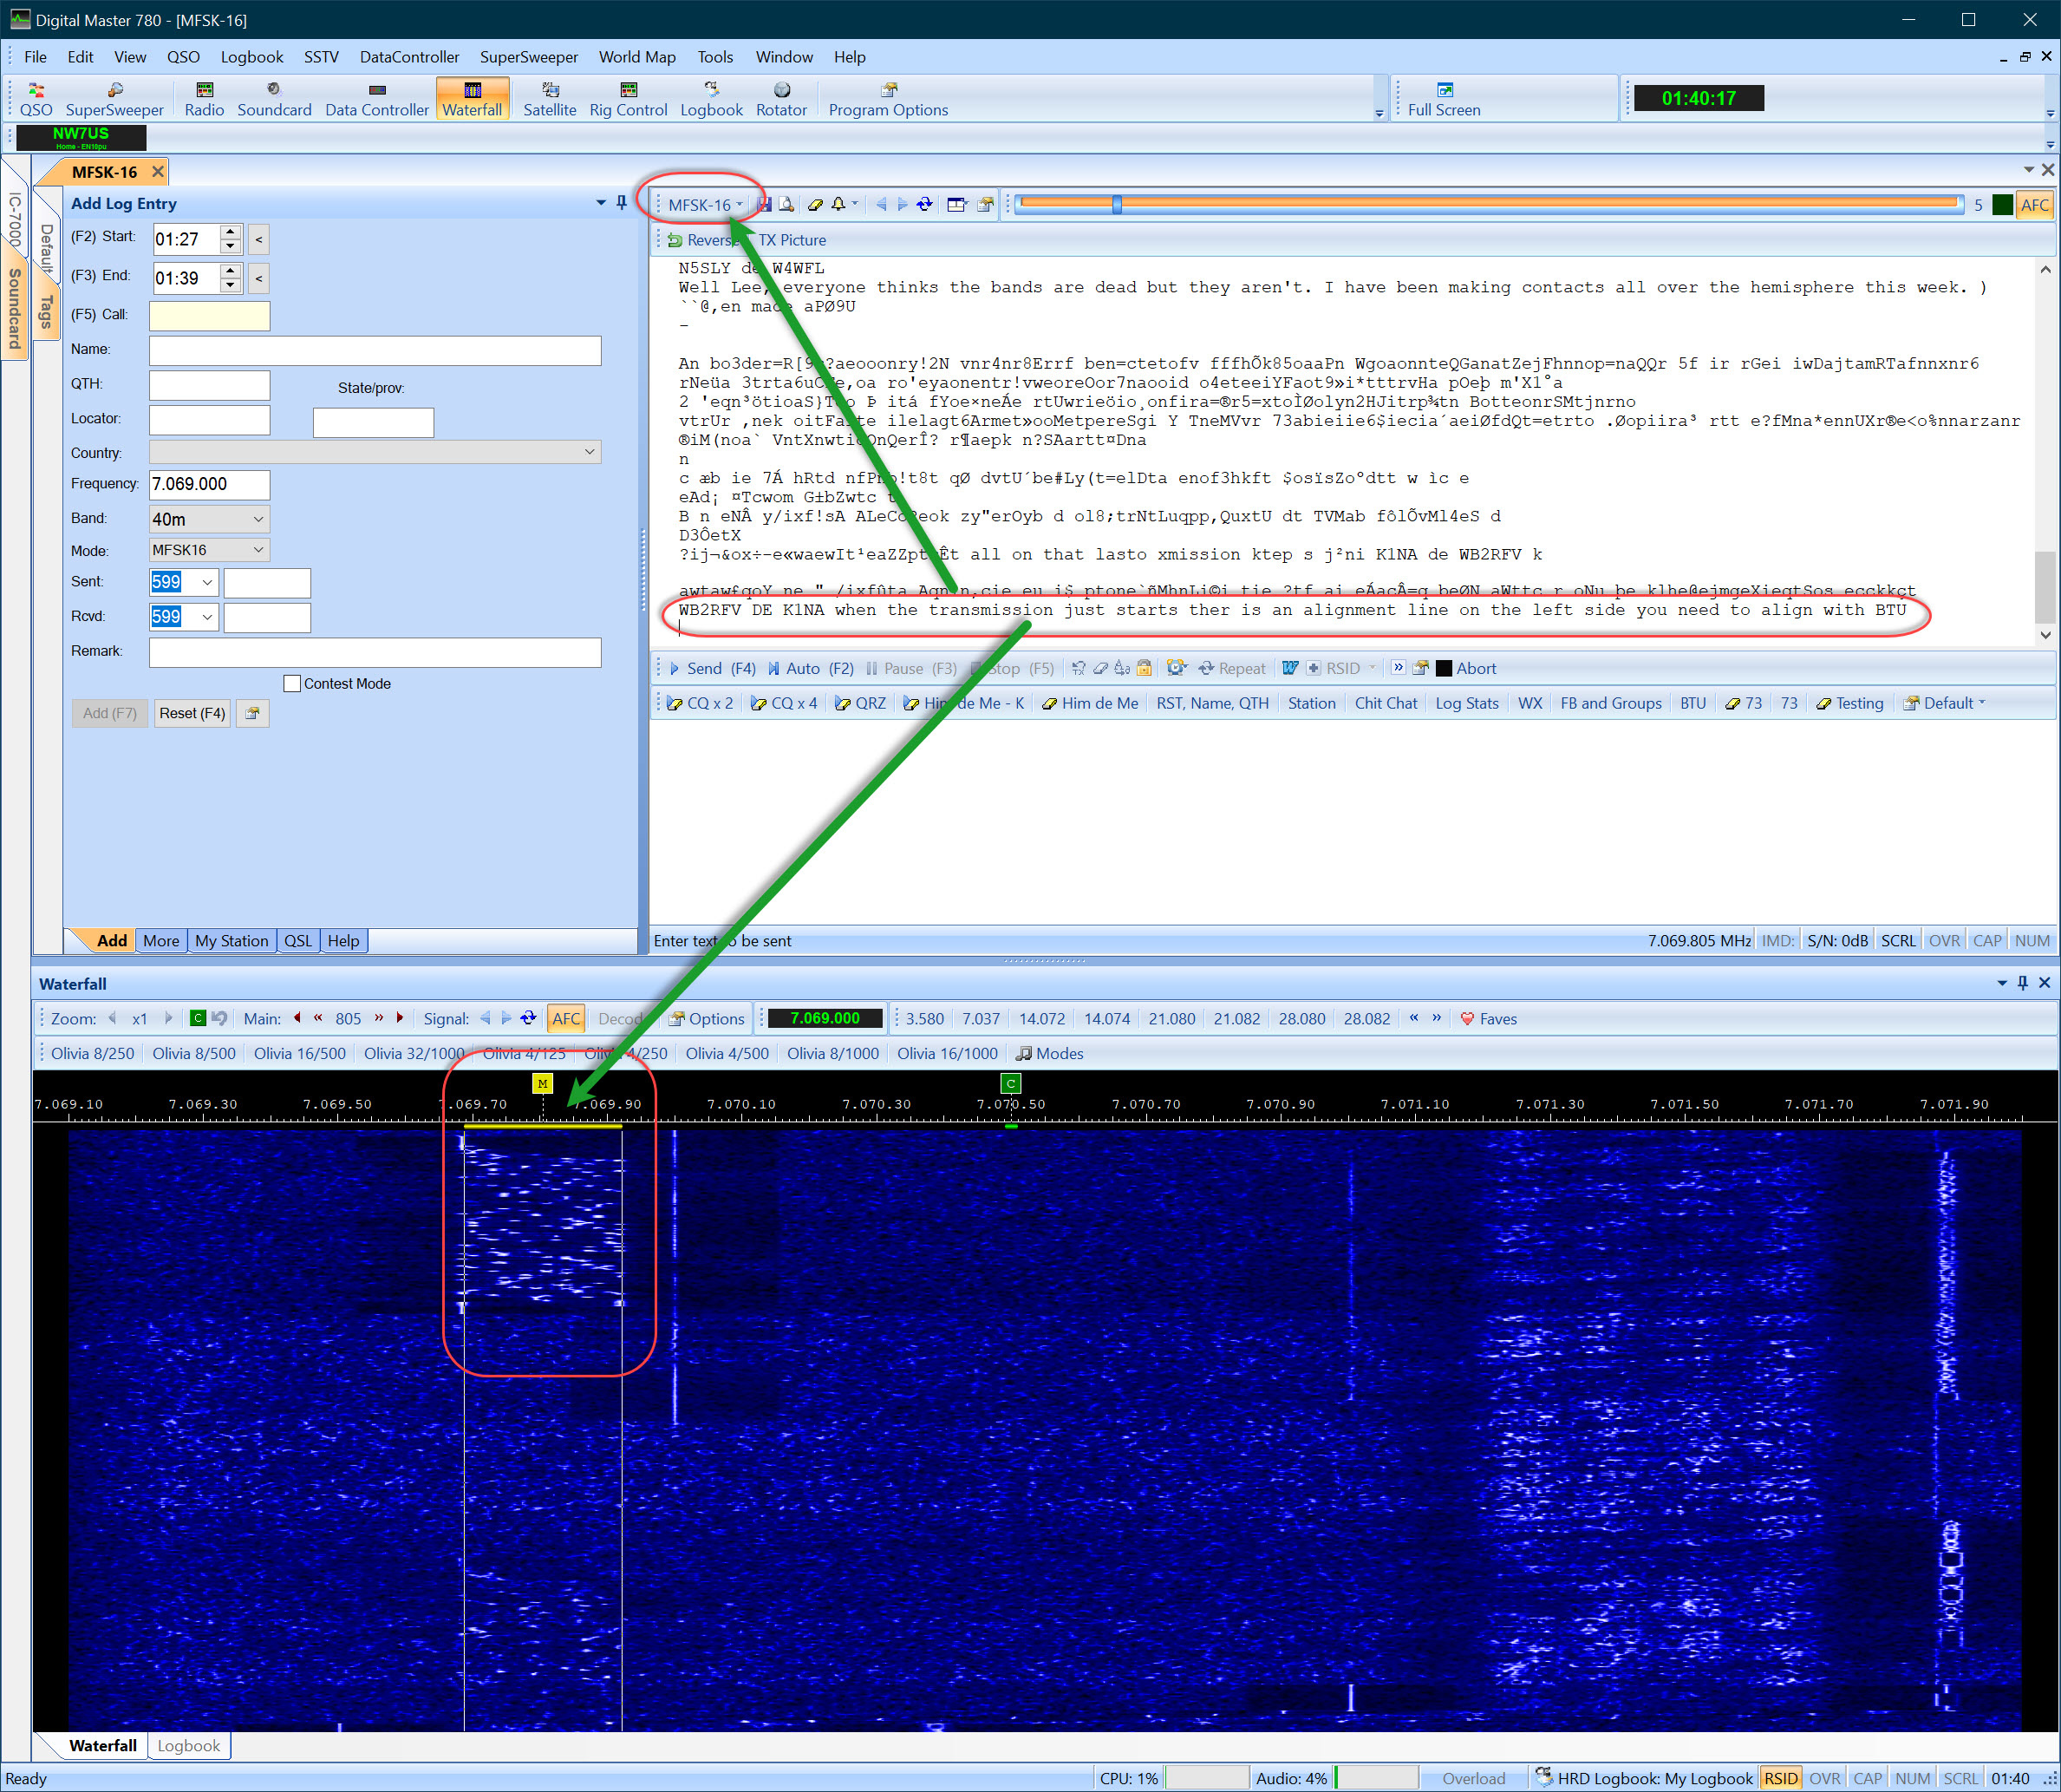The image size is (2061, 1792).
Task: Open Program Options
Action: click(888, 100)
